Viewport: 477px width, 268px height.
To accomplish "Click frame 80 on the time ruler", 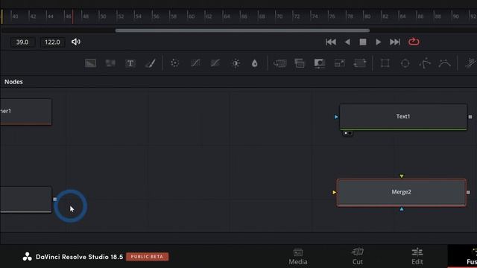I will (367, 16).
